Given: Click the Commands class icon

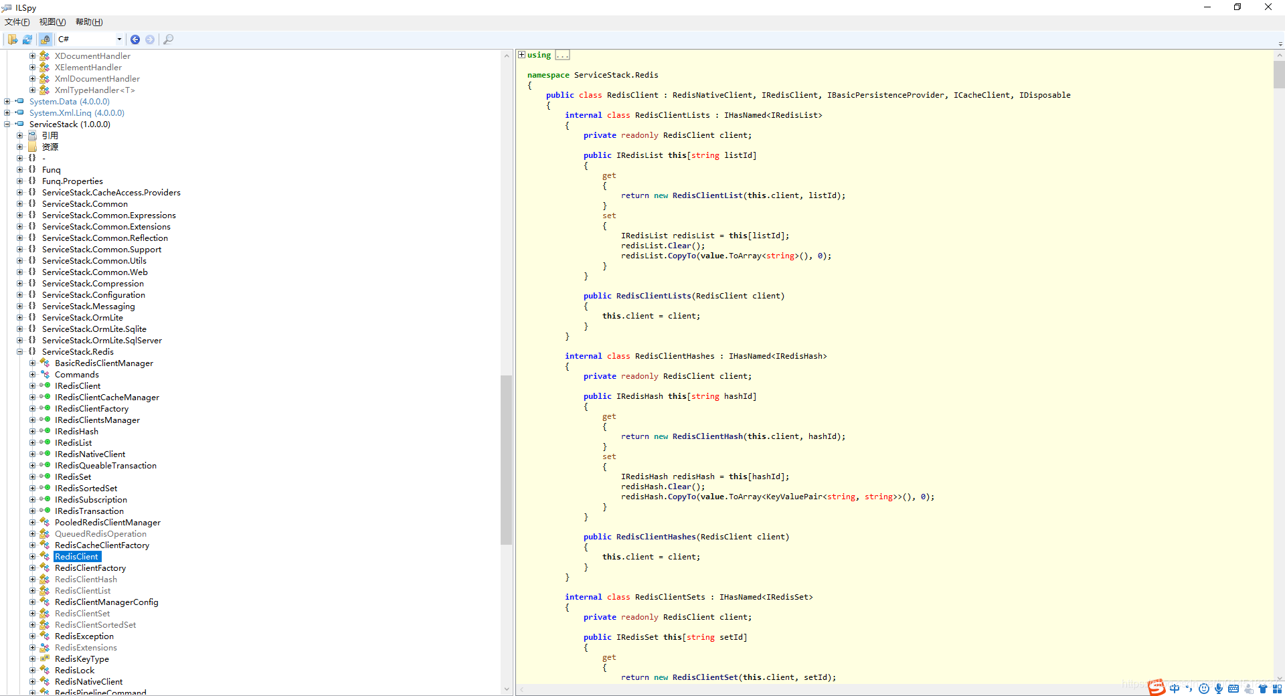Looking at the screenshot, I should (x=45, y=375).
